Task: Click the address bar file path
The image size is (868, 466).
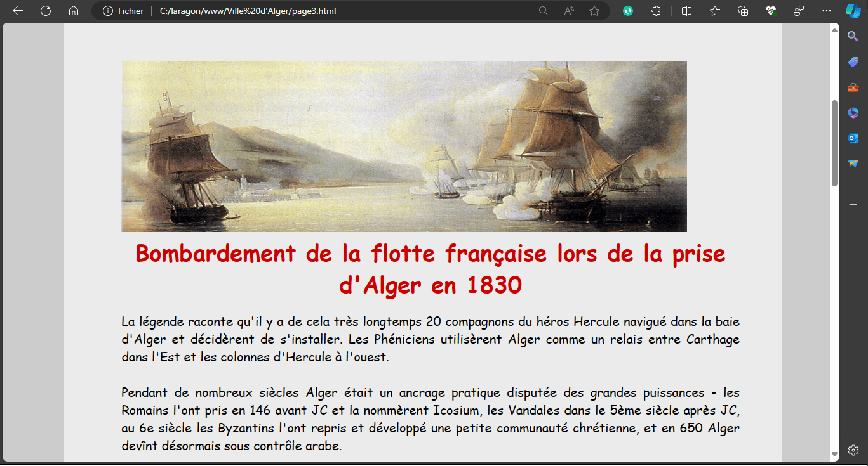Action: 248,11
